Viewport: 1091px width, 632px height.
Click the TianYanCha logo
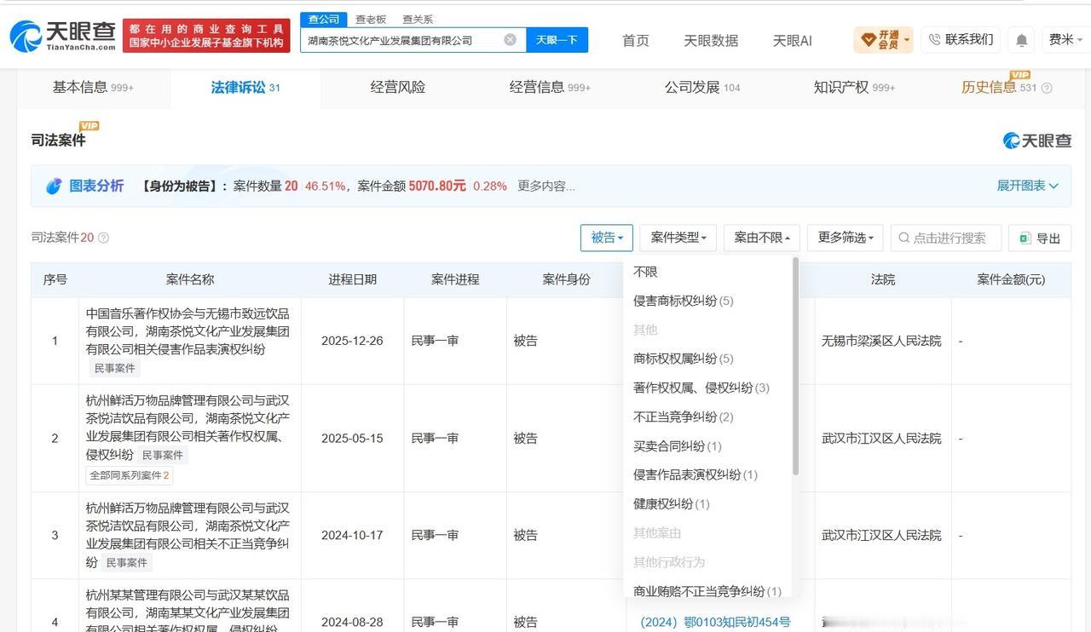pyautogui.click(x=62, y=36)
